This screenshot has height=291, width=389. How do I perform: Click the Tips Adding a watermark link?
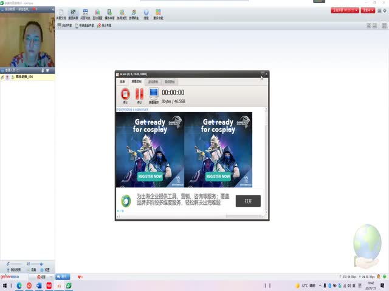coord(133,109)
